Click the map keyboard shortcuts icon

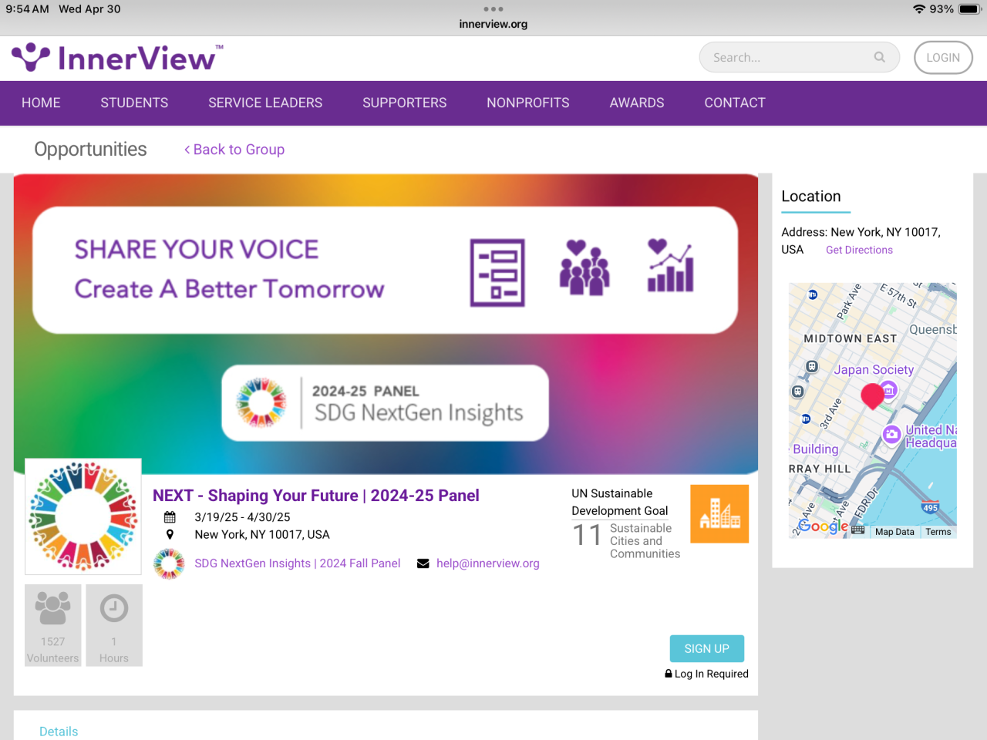pyautogui.click(x=858, y=530)
